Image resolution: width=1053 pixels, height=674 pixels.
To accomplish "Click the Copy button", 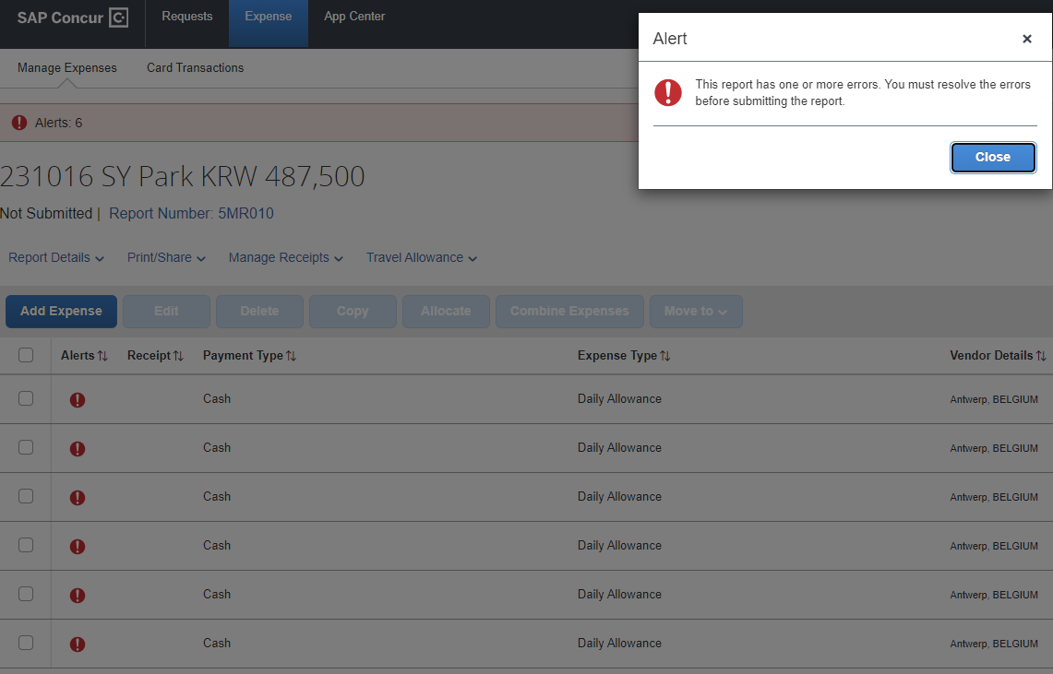I will tap(353, 311).
